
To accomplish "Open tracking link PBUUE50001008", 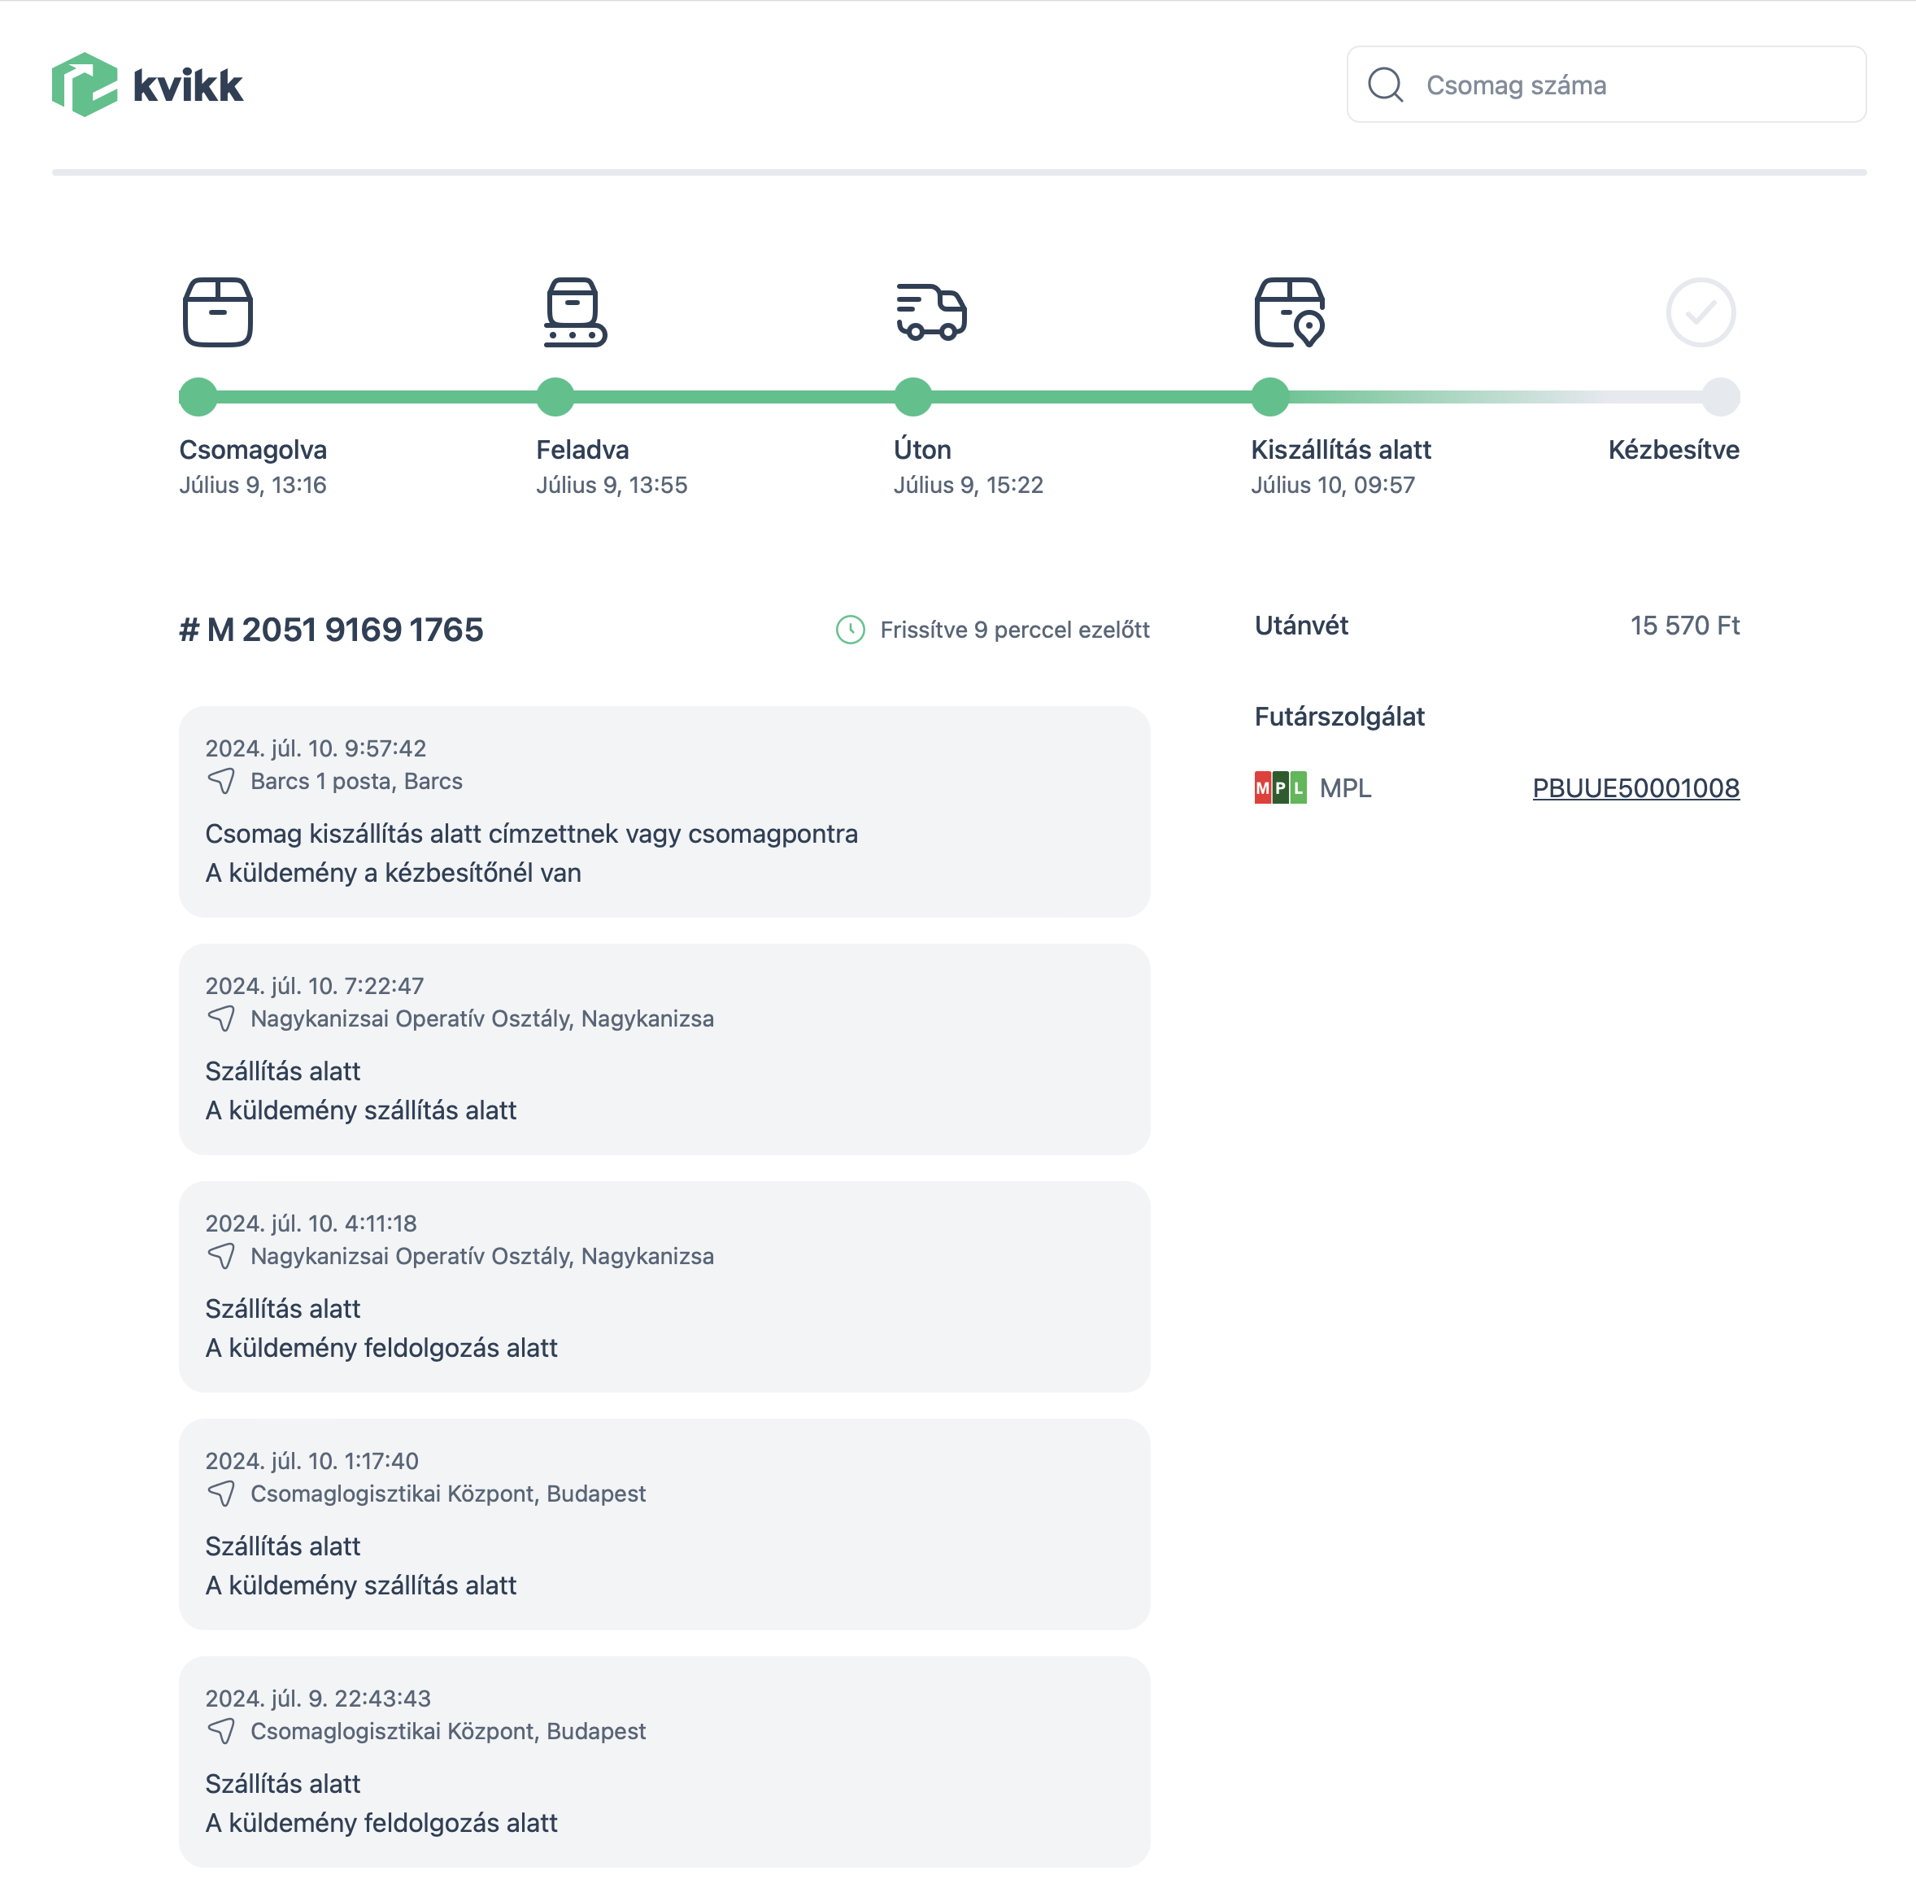I will click(1635, 787).
